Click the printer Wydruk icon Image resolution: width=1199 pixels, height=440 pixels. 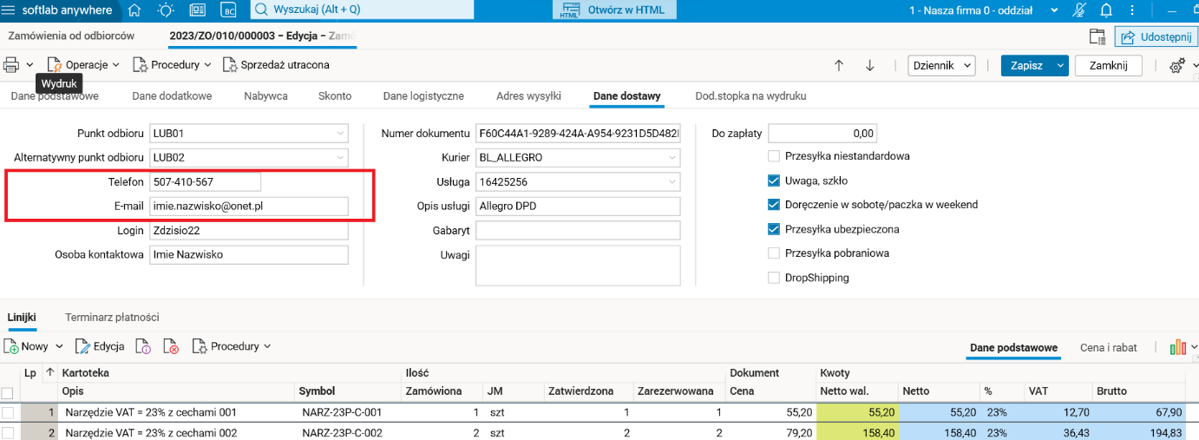[10, 65]
